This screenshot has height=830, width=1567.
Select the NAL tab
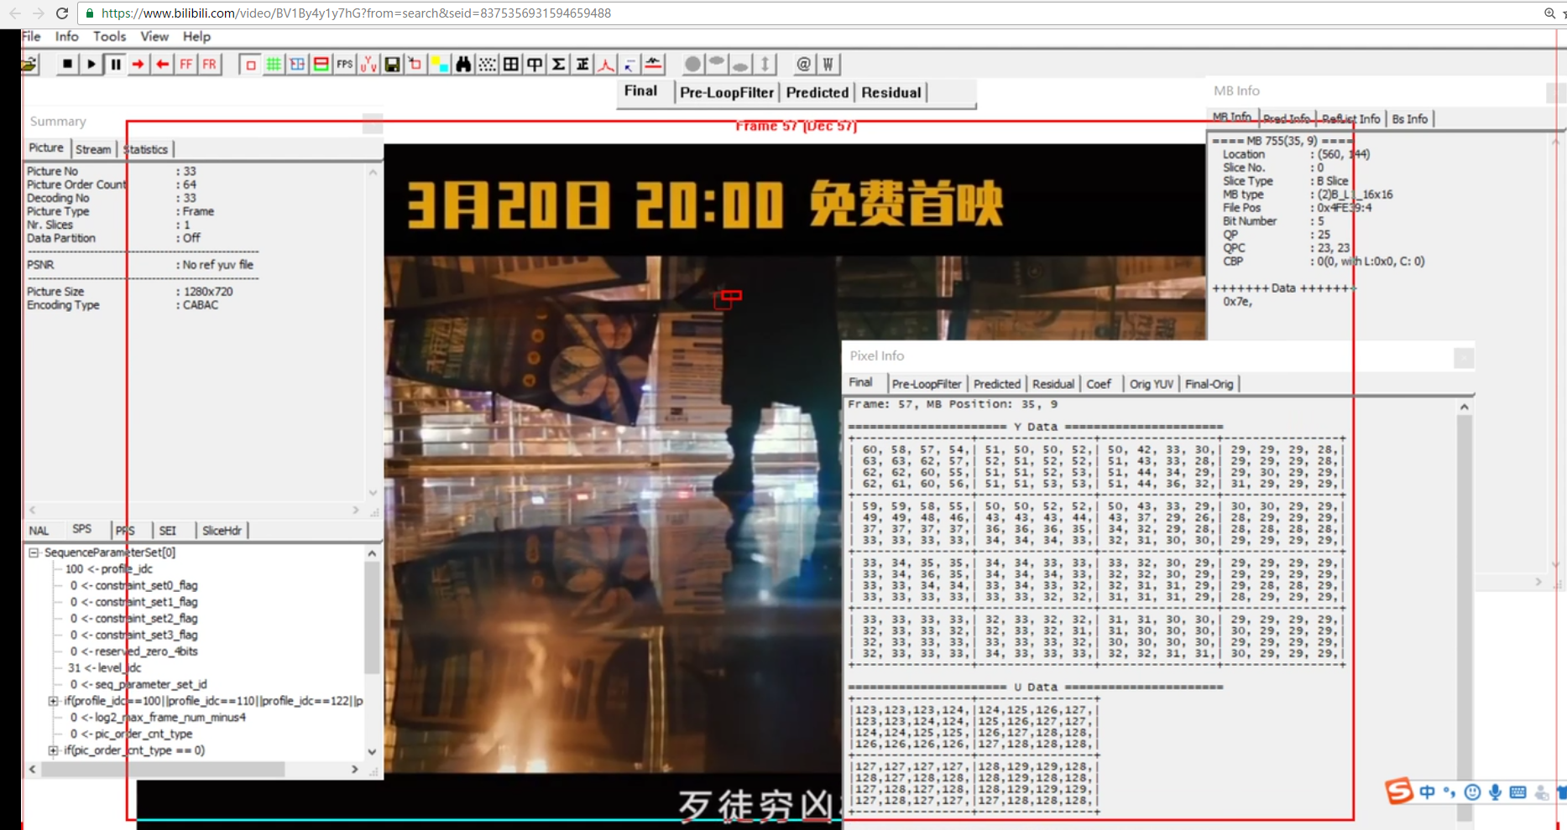39,531
